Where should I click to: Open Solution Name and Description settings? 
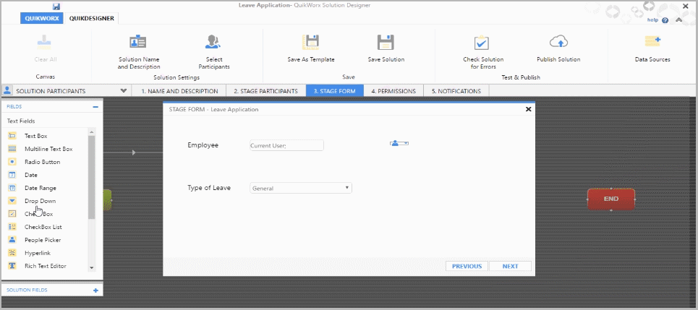pos(138,51)
